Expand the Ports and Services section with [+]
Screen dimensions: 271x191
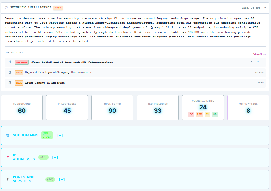[62, 179]
